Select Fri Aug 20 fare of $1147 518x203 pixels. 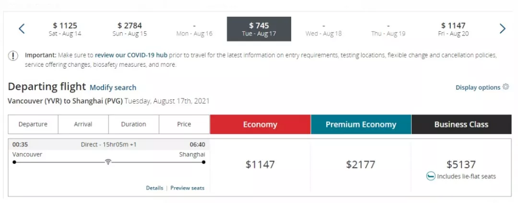[x=453, y=29]
